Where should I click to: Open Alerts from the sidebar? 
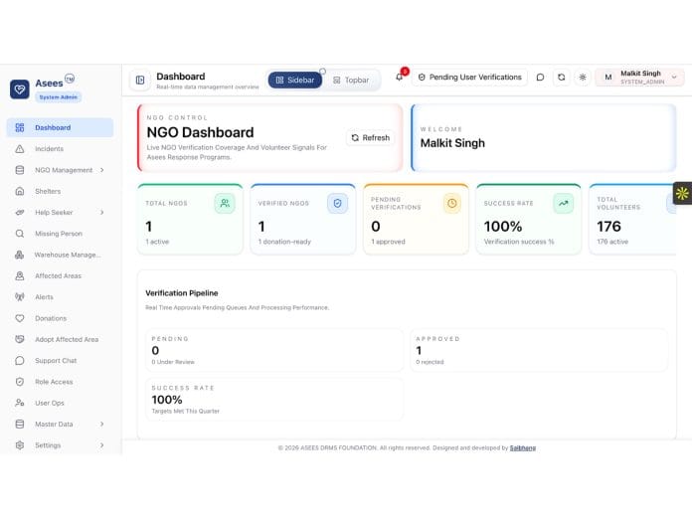point(60,297)
